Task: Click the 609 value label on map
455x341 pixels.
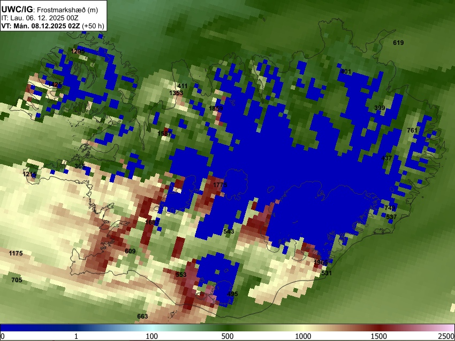Action: [130, 251]
